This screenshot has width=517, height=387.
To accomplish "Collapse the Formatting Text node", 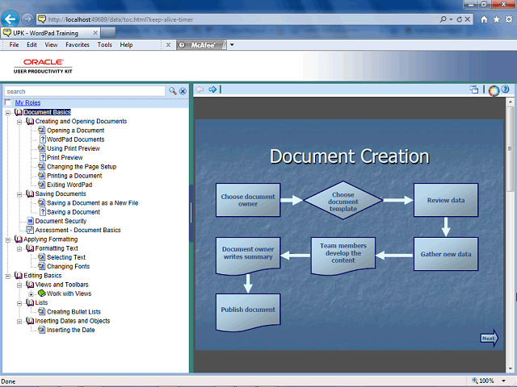I will pos(19,249).
